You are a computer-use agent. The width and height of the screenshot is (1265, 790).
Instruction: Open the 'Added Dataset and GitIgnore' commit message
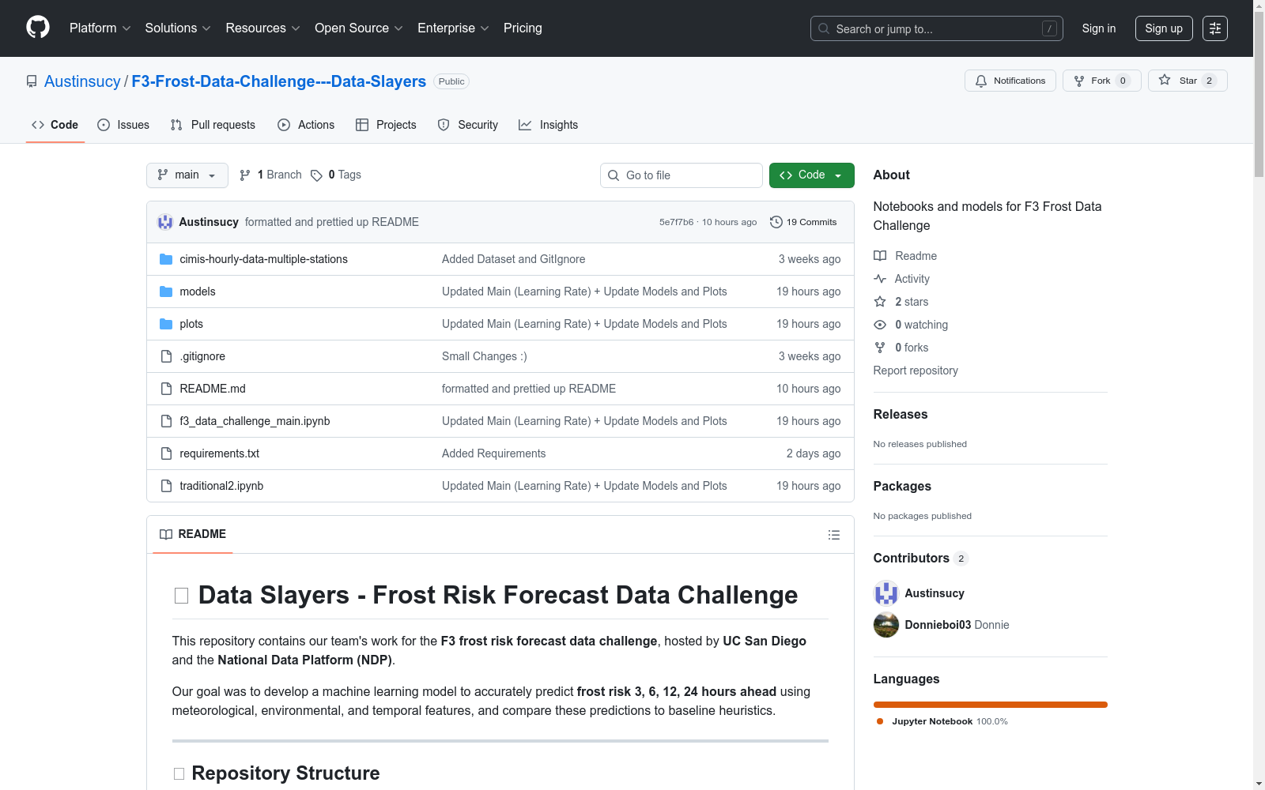[514, 259]
